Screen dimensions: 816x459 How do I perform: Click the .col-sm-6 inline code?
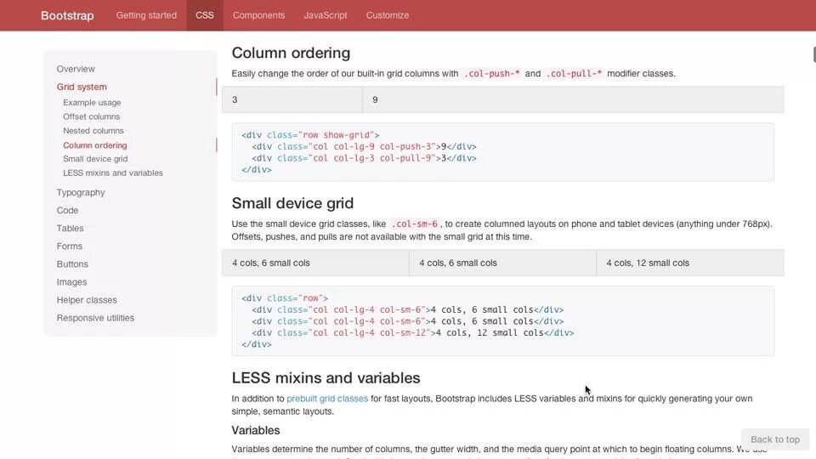[415, 224]
